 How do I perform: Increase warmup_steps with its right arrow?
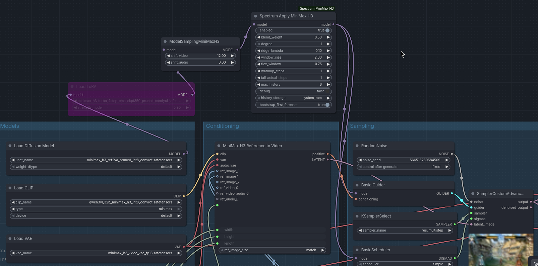328,71
